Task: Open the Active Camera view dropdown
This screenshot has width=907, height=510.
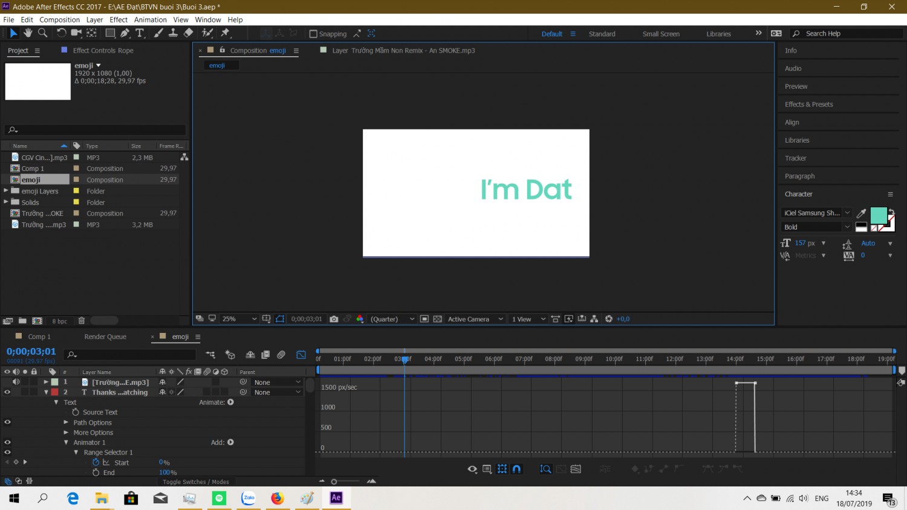Action: click(475, 319)
